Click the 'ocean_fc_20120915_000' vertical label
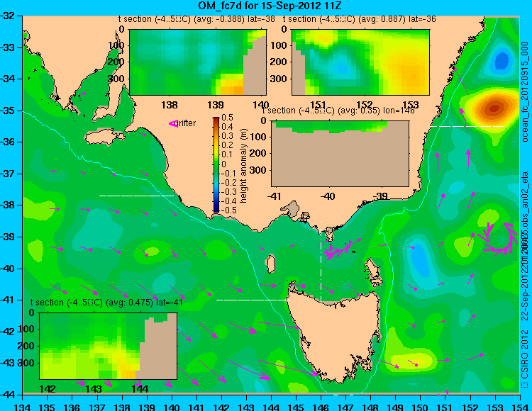The width and height of the screenshot is (532, 411). [x=525, y=91]
